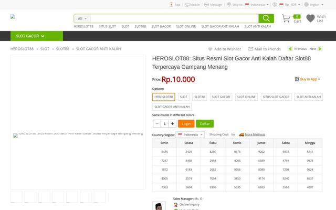Select the SLOT option chip
Viewport: 336px width, 210px height.
(184, 97)
